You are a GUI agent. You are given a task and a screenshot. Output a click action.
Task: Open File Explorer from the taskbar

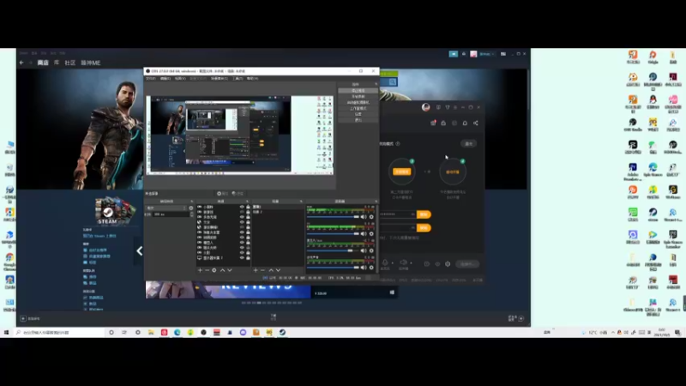(x=151, y=333)
